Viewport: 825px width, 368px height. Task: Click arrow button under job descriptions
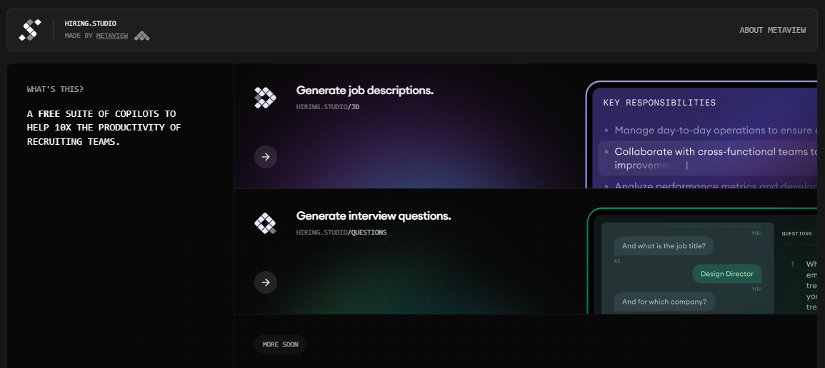(x=266, y=157)
